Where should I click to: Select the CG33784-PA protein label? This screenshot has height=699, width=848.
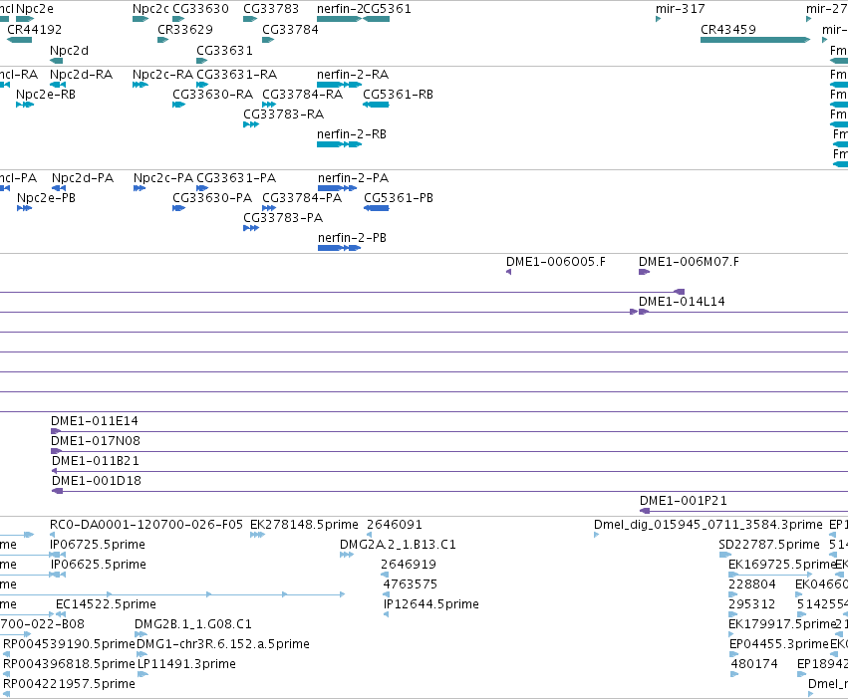(x=302, y=198)
